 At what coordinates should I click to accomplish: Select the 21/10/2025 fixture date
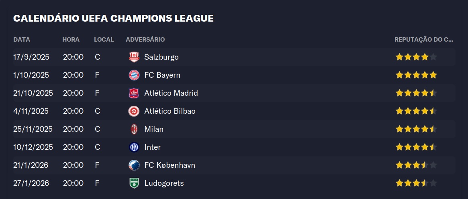pos(33,93)
